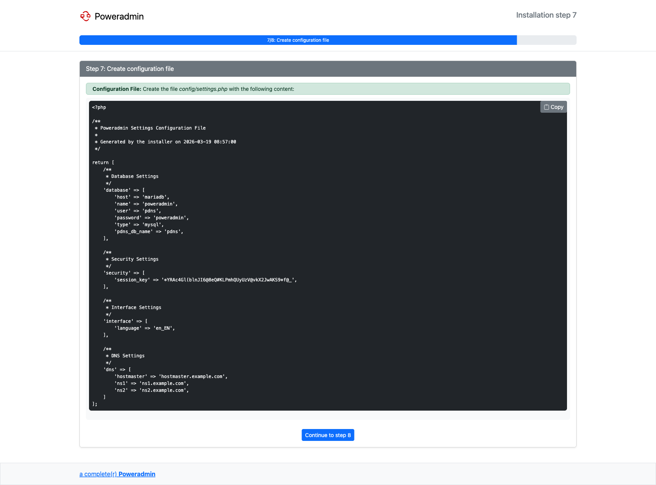Click the 'ns2' => 'ns2.example.com' code line
This screenshot has width=656, height=485.
152,390
